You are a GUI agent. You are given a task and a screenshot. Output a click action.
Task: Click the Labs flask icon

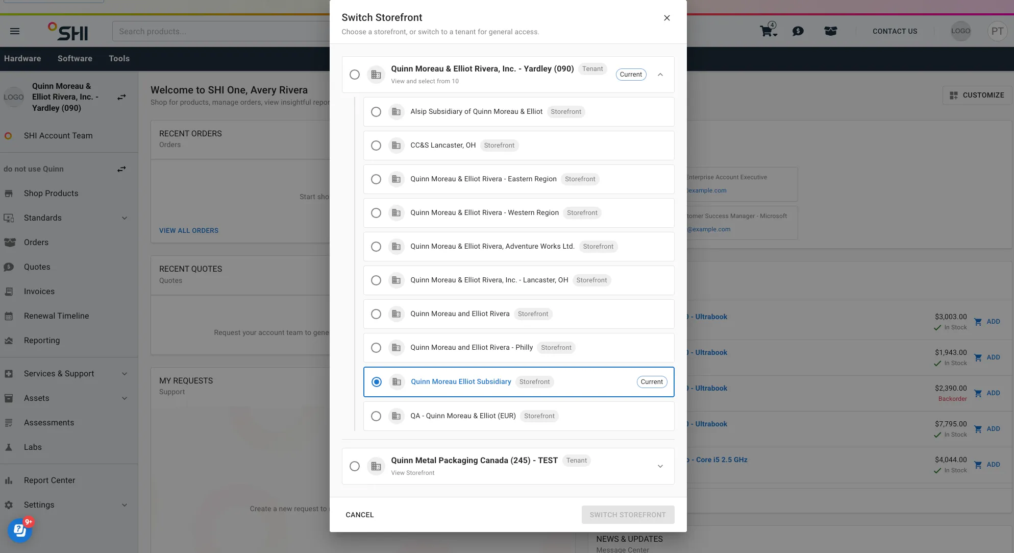[x=9, y=447]
